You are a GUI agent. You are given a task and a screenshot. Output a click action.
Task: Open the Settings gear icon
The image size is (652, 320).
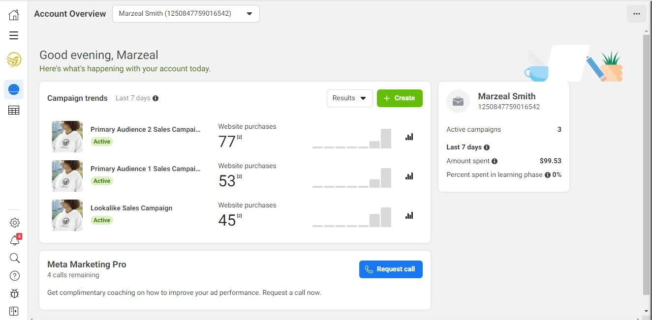coord(15,223)
